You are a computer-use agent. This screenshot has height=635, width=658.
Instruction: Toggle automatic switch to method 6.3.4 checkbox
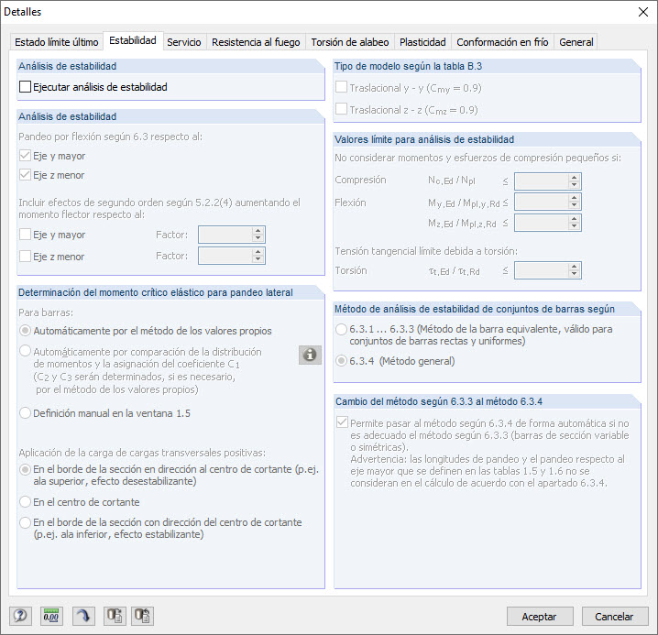click(x=342, y=422)
